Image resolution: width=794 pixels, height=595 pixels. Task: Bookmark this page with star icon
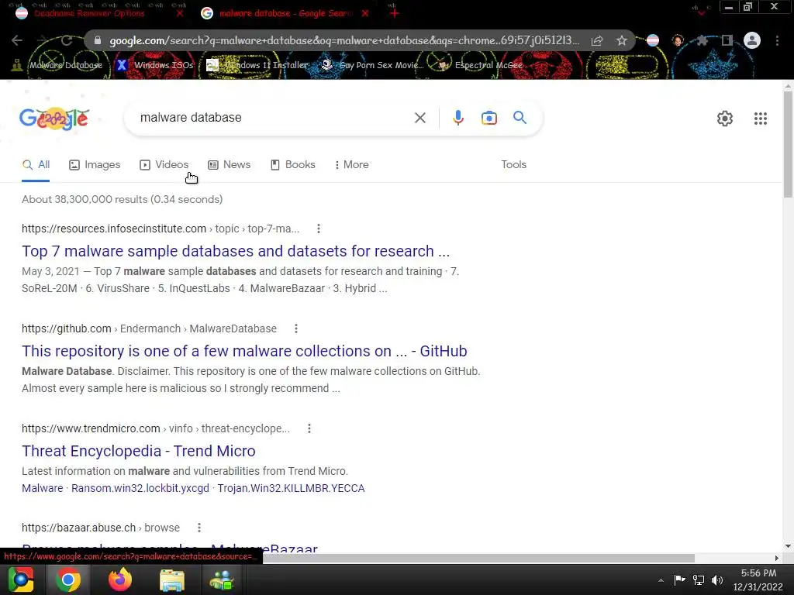pos(622,40)
